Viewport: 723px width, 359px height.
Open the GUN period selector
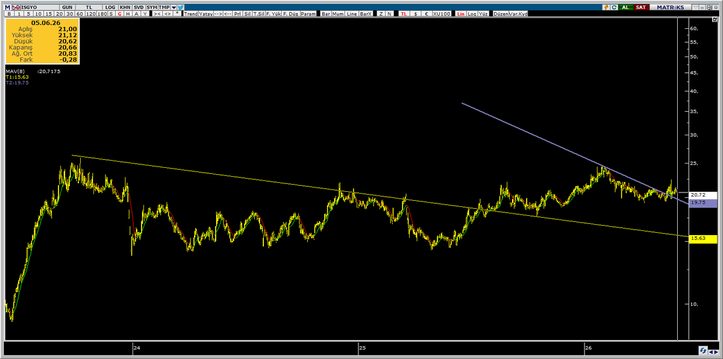[67, 7]
